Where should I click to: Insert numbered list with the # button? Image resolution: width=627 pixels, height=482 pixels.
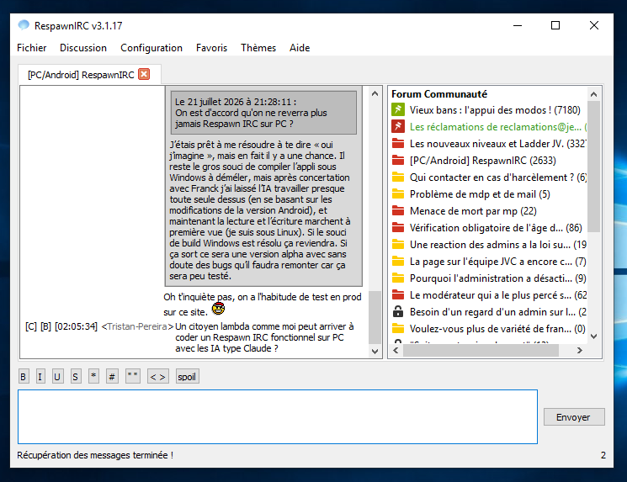112,377
